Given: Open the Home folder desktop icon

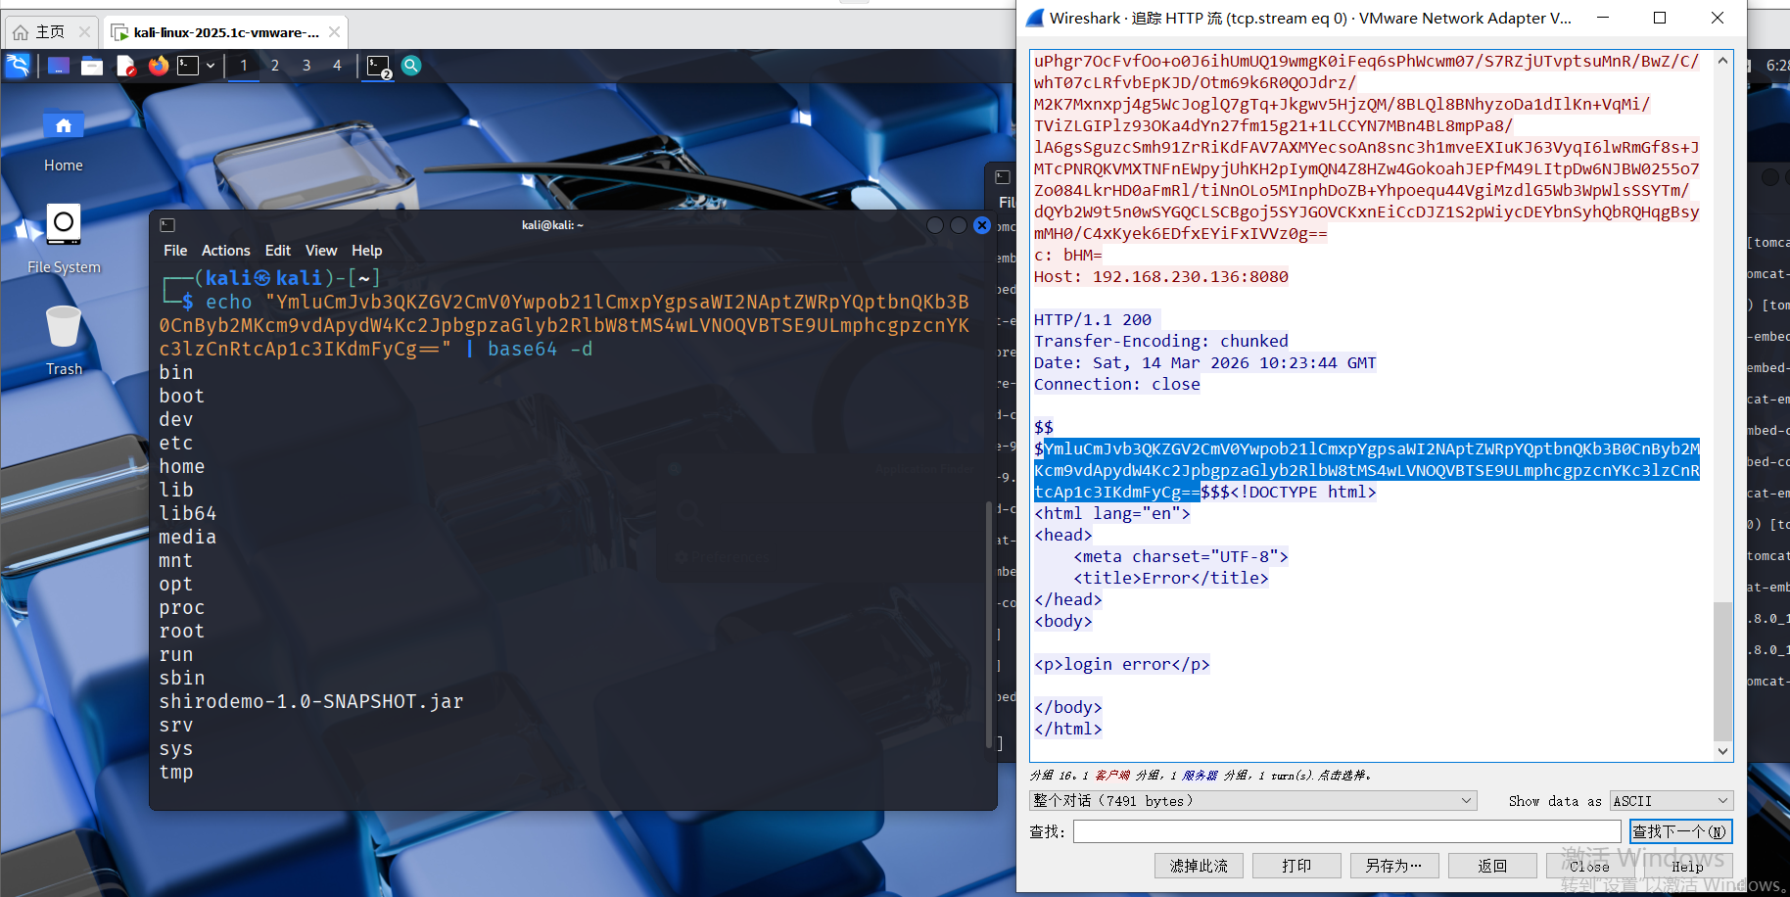Looking at the screenshot, I should point(64,140).
